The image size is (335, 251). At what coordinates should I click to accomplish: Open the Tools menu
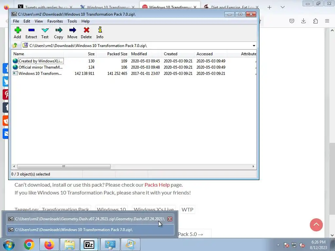(x=72, y=21)
